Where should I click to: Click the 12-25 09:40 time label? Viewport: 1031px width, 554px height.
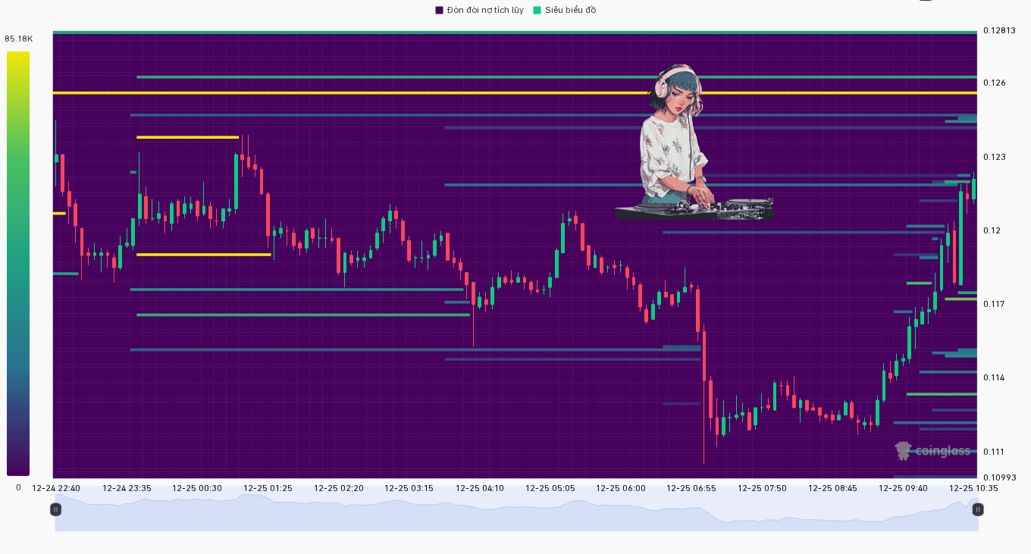(x=903, y=488)
